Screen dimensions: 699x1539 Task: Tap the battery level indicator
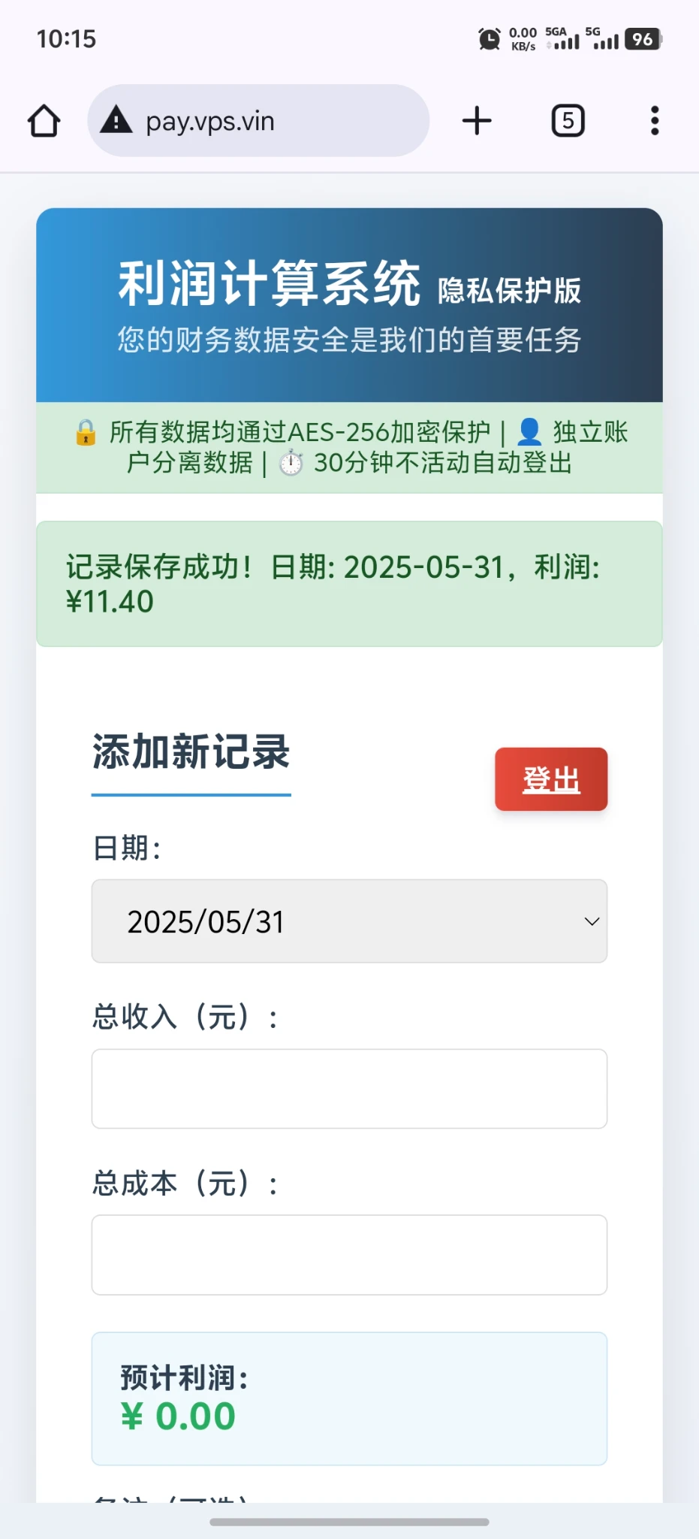click(x=643, y=39)
